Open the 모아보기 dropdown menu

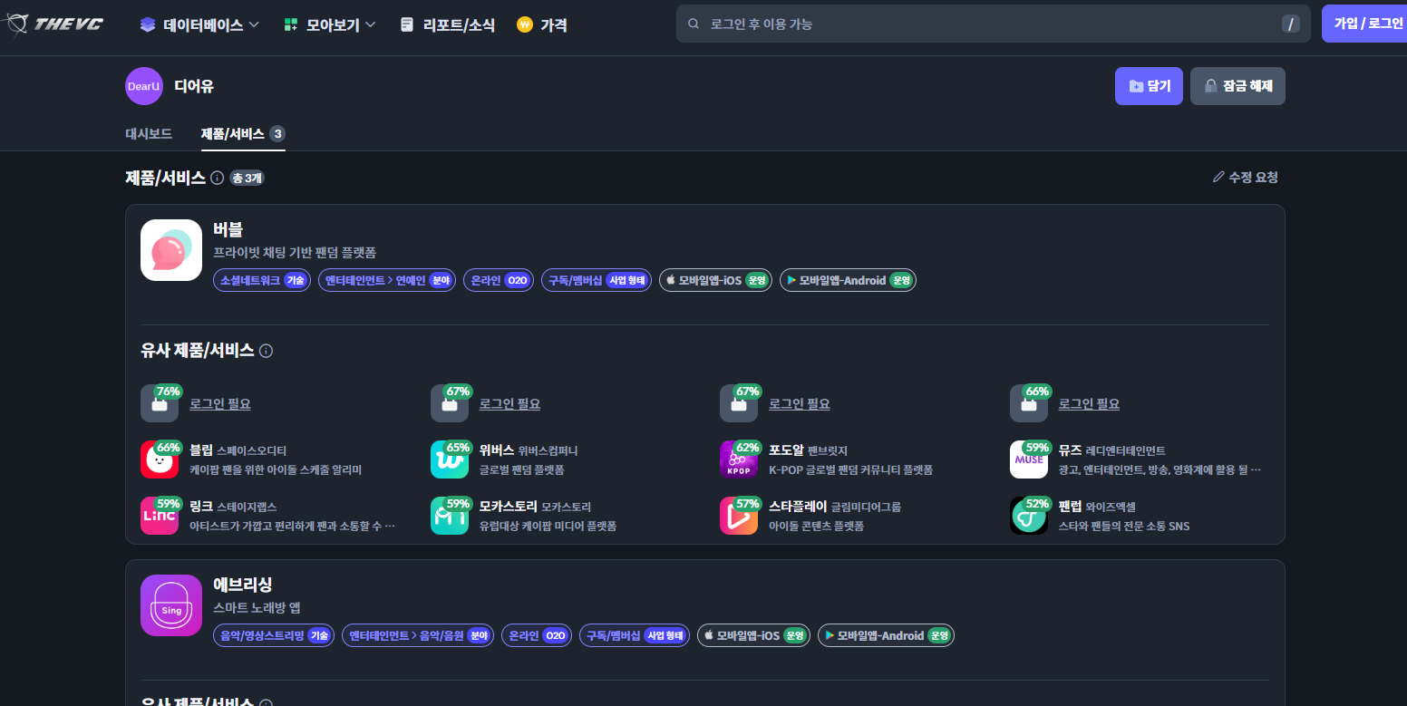329,25
